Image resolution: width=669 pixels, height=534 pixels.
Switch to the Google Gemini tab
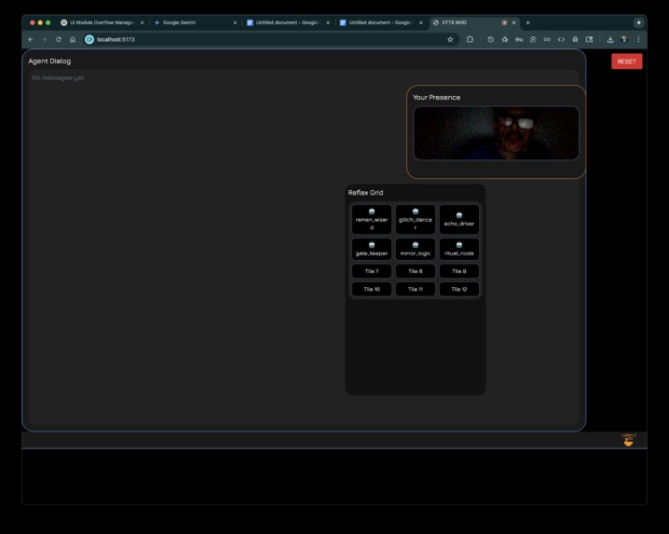(195, 22)
